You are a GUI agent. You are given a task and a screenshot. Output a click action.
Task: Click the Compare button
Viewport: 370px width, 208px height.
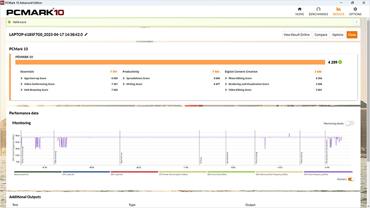click(321, 35)
